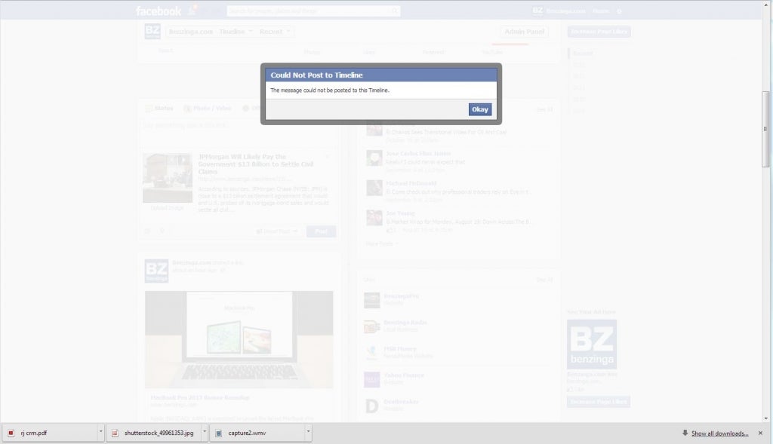Open the Recent dropdown
This screenshot has height=444, width=773.
tap(275, 32)
